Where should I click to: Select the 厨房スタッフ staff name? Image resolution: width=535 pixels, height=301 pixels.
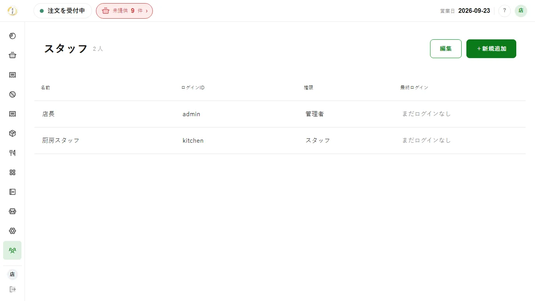point(61,140)
